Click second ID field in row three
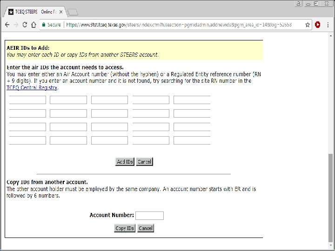Viewport: 335px width, 251px height. click(x=68, y=127)
